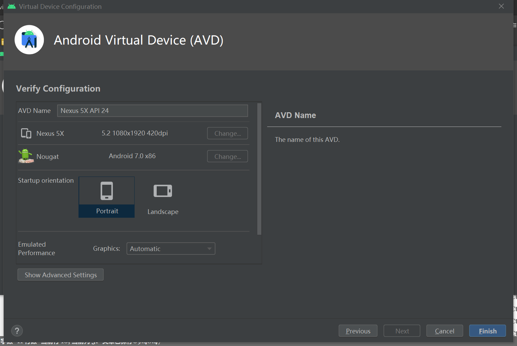
Task: Show Advanced Settings
Action: [x=61, y=275]
